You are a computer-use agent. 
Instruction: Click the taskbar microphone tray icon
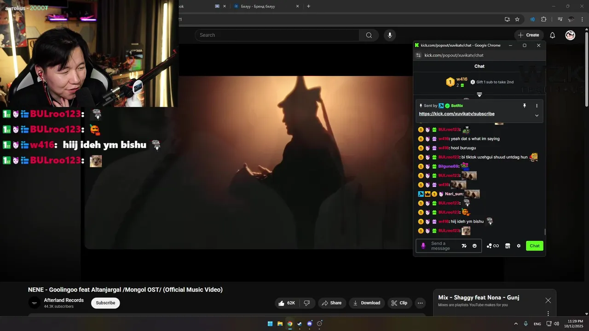[x=525, y=324]
